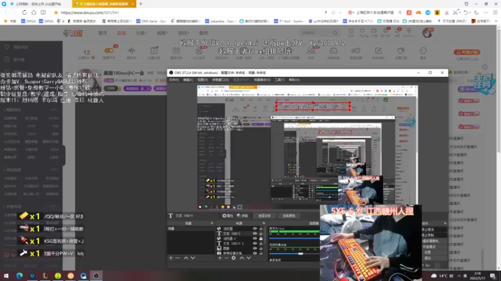Open the 场景集合 menu in OBS
The height and width of the screenshot is (281, 501).
tap(262, 80)
